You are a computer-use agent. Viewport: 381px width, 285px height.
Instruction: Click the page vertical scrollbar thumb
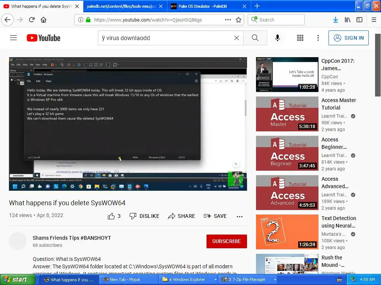tap(378, 65)
